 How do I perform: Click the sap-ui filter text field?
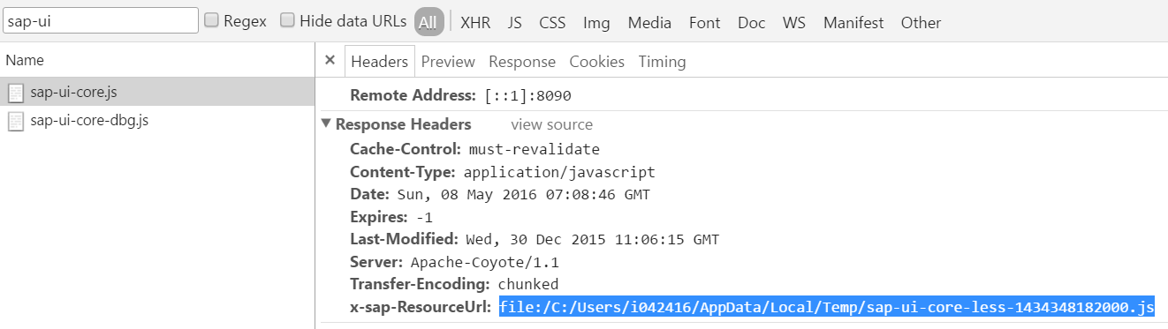coord(100,20)
